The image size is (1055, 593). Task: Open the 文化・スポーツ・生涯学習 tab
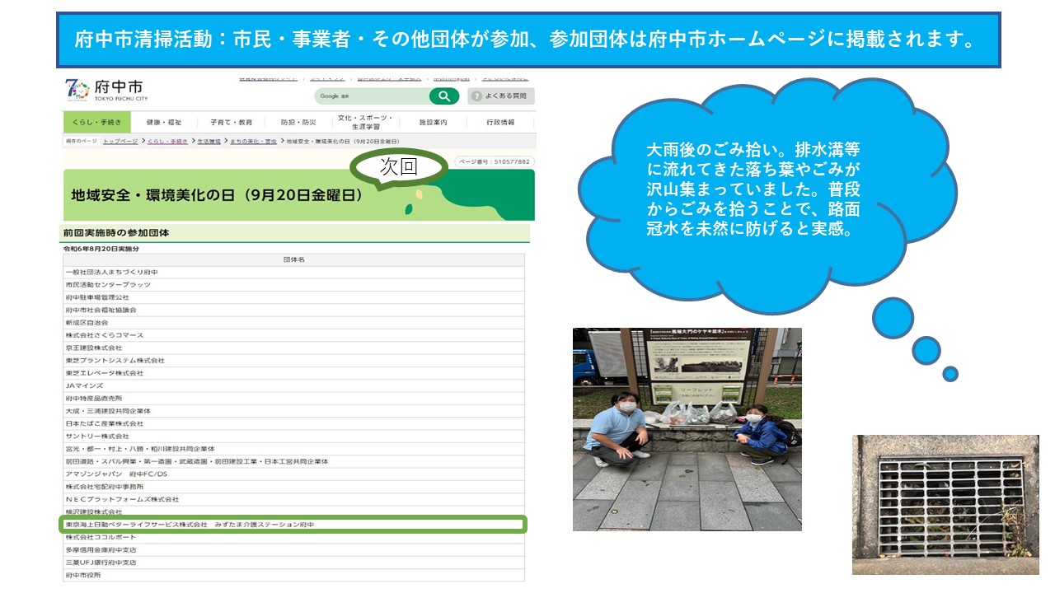coord(365,122)
